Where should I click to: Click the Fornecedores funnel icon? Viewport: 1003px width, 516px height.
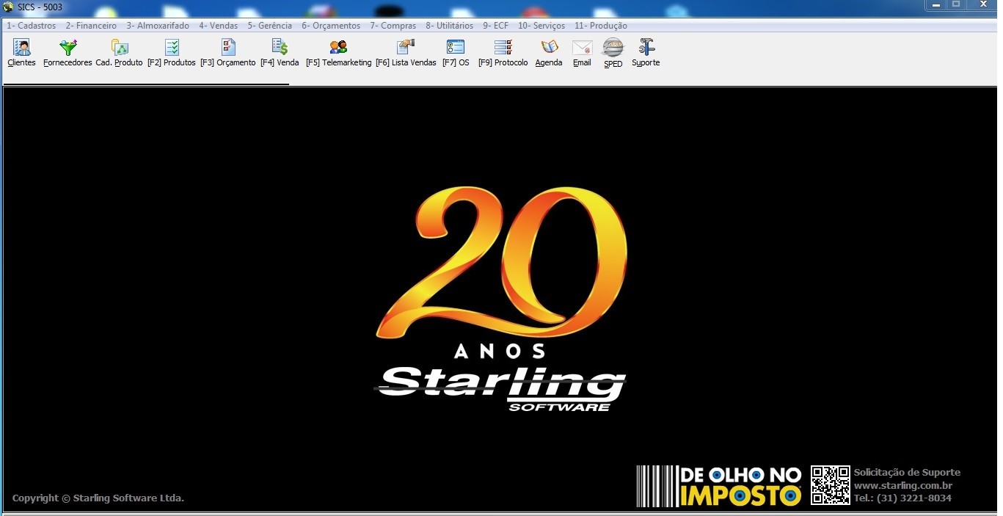click(x=68, y=48)
